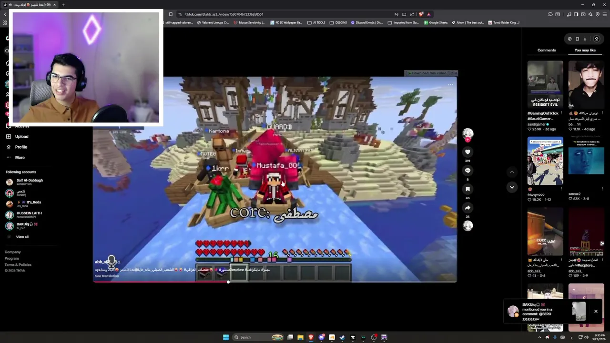This screenshot has height=343, width=610.
Task: Open the spinning sound disc below share
Action: pos(468,226)
